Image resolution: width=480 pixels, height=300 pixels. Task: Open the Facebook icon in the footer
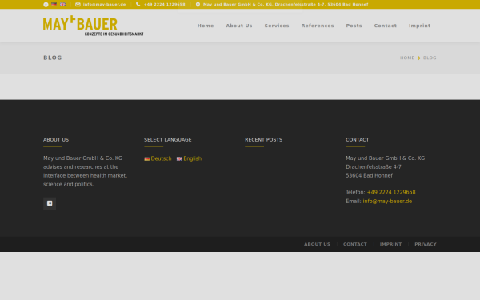tap(50, 203)
